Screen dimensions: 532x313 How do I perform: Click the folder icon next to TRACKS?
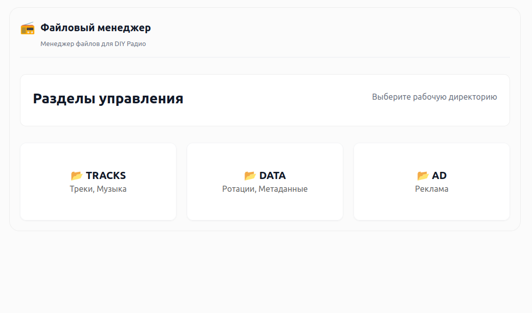click(77, 175)
